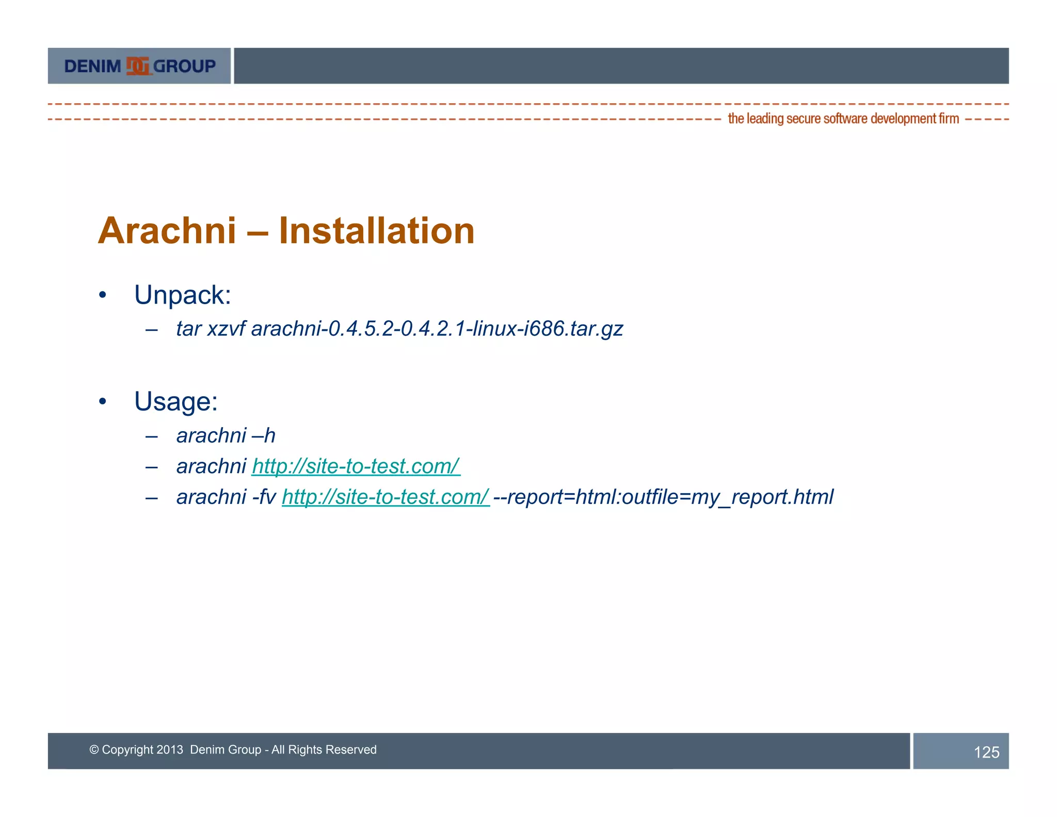Screen dimensions: 1057x817
Task: Click the tar xzvf command line
Action: (399, 329)
